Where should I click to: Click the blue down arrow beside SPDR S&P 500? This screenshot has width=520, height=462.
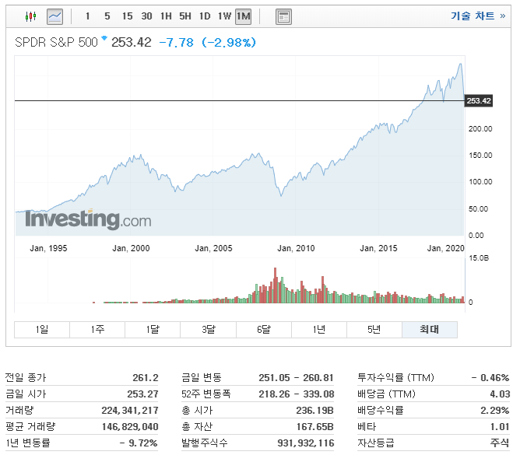point(104,38)
